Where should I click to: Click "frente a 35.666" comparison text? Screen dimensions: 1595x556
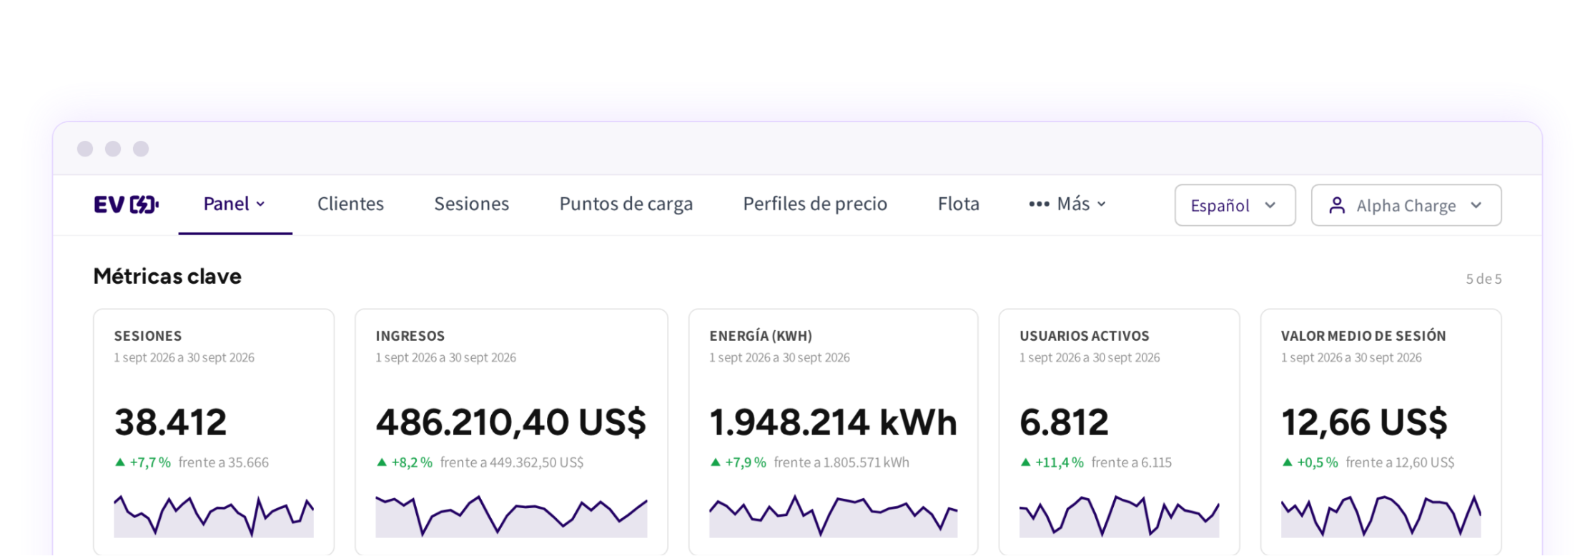[224, 462]
